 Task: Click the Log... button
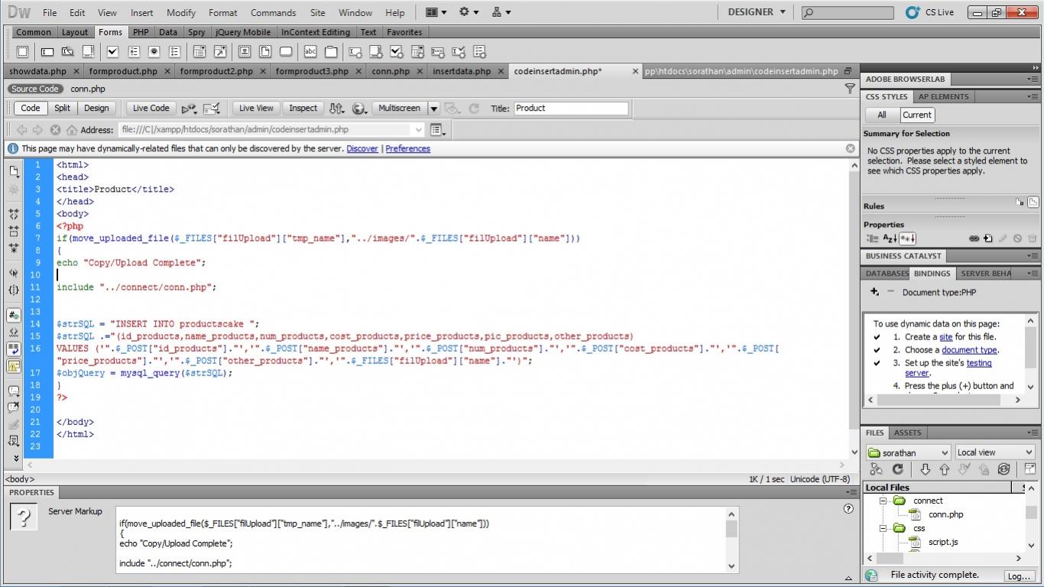click(1020, 576)
